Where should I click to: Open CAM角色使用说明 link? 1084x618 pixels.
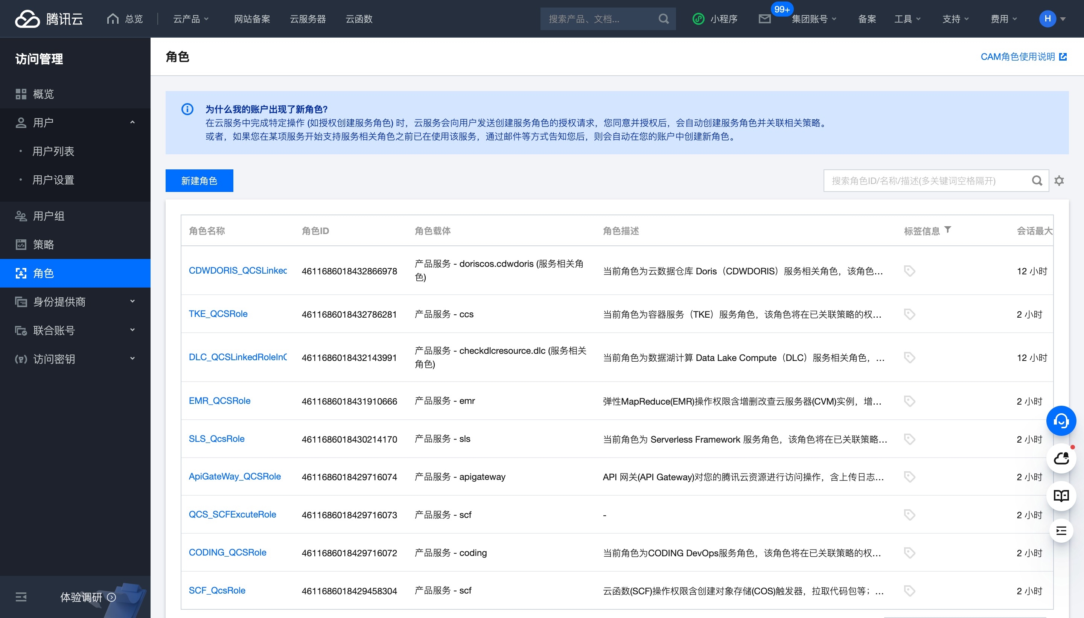[1023, 56]
